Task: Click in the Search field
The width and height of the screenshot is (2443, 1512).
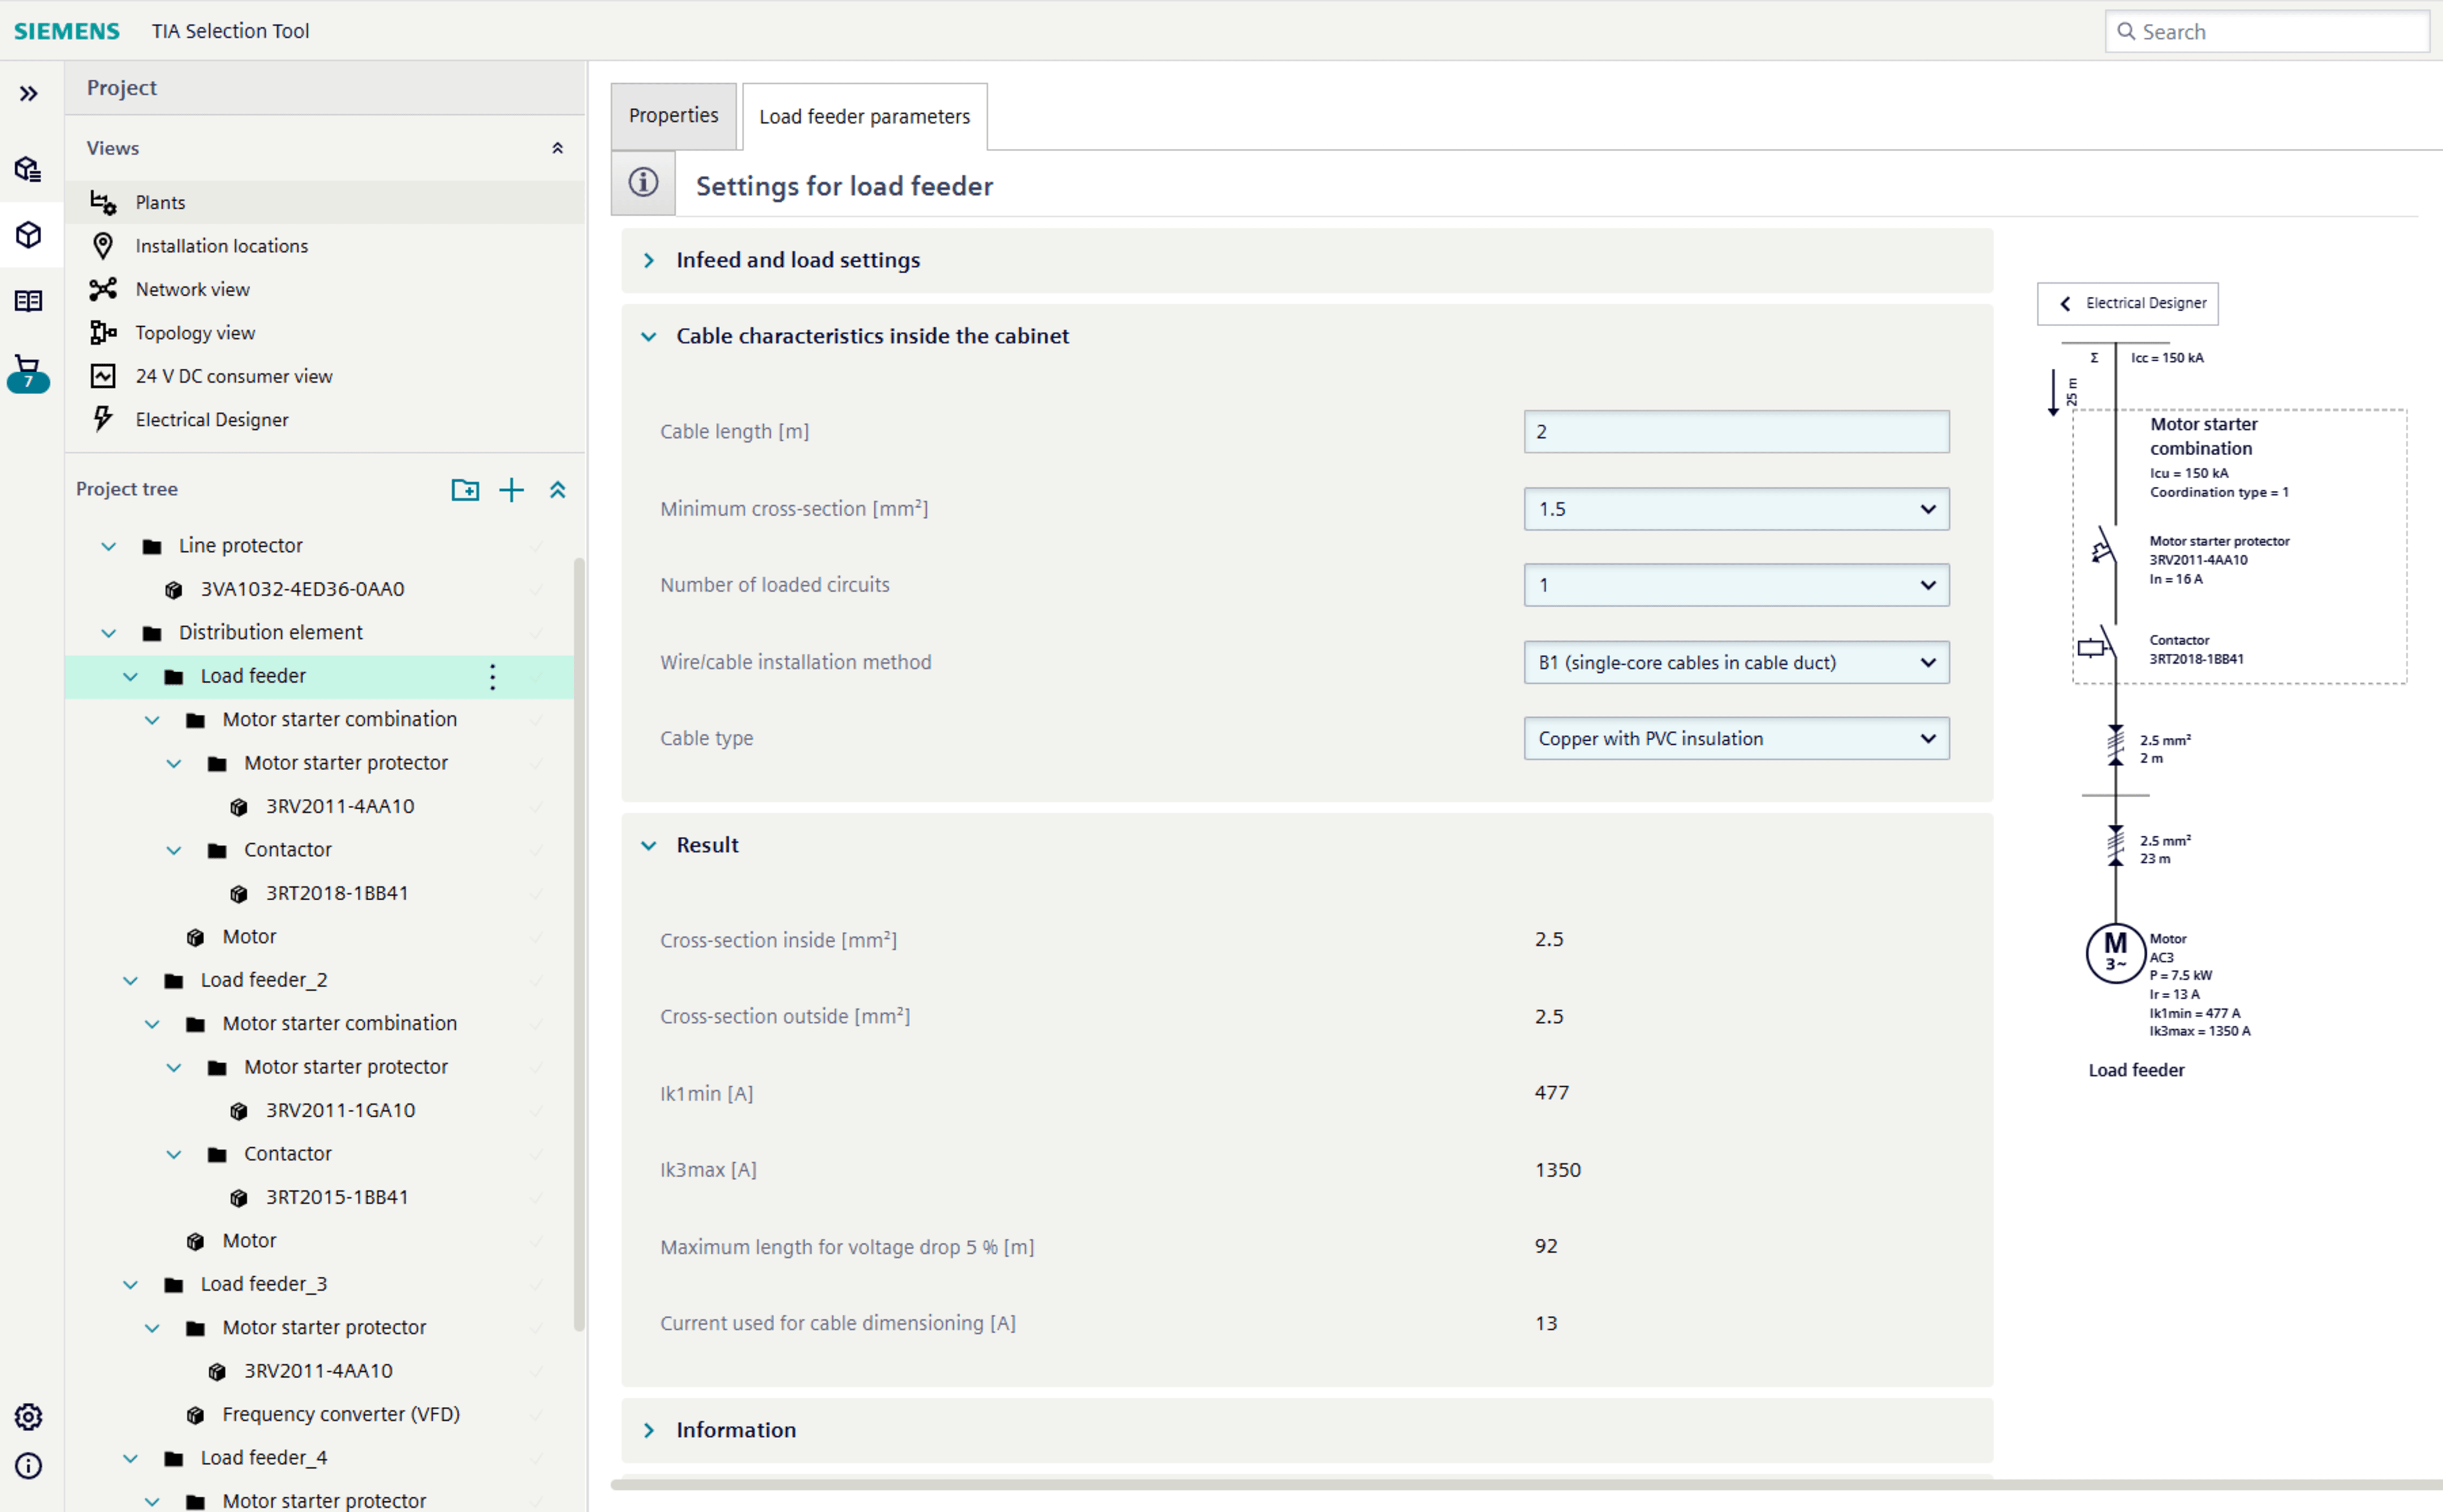Action: pyautogui.click(x=2267, y=31)
